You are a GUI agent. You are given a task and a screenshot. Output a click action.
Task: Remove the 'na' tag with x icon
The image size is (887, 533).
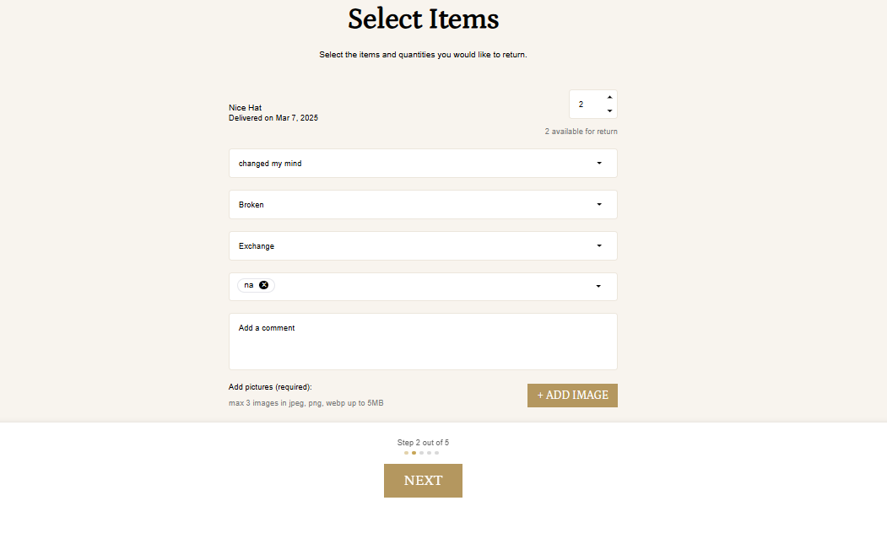[263, 285]
